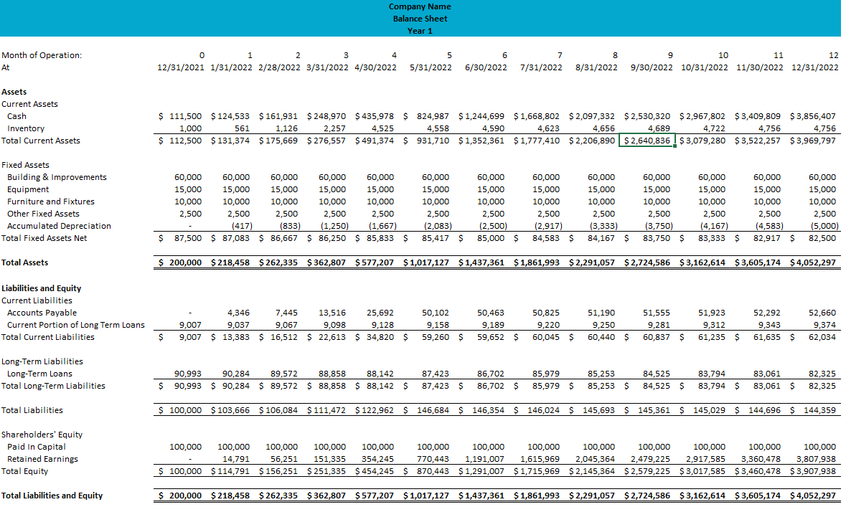Image resolution: width=846 pixels, height=507 pixels.
Task: Select Total Liabilities and Equity label
Action: pyautogui.click(x=52, y=495)
